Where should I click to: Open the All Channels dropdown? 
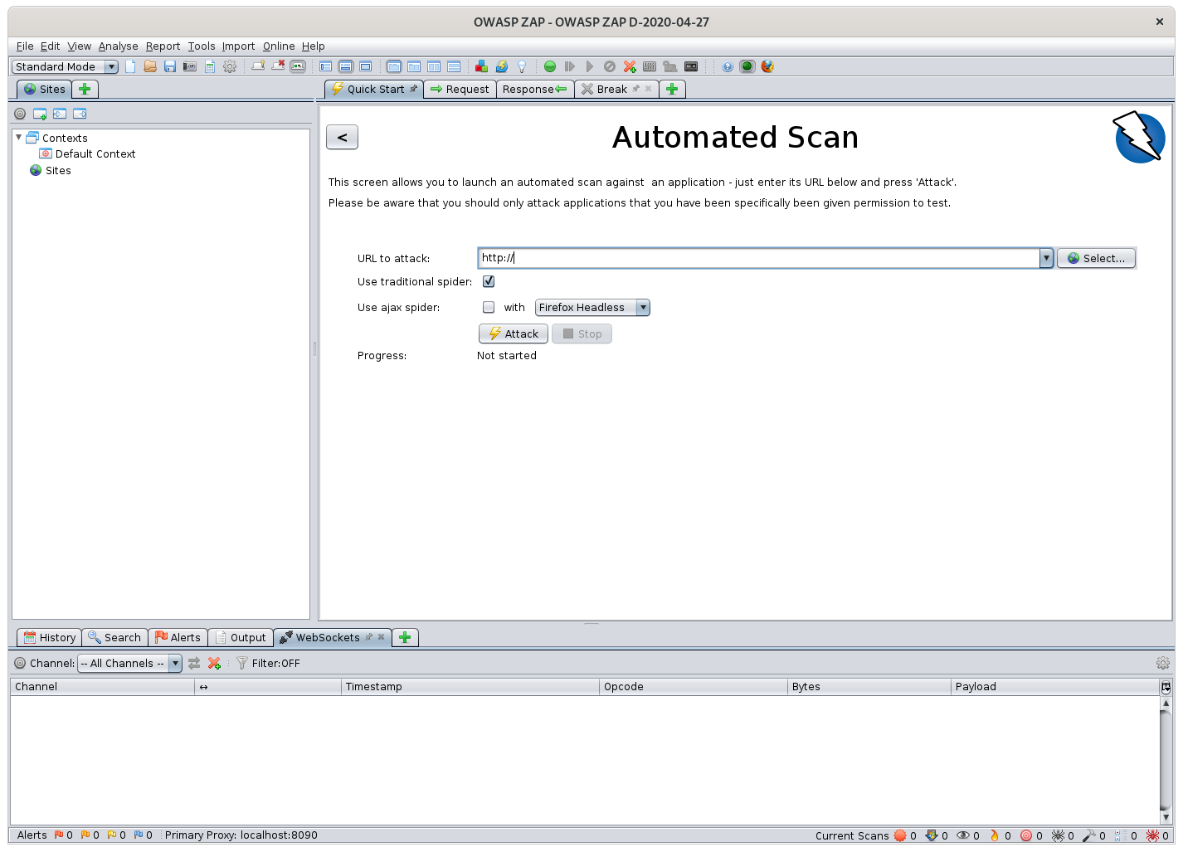pyautogui.click(x=129, y=663)
